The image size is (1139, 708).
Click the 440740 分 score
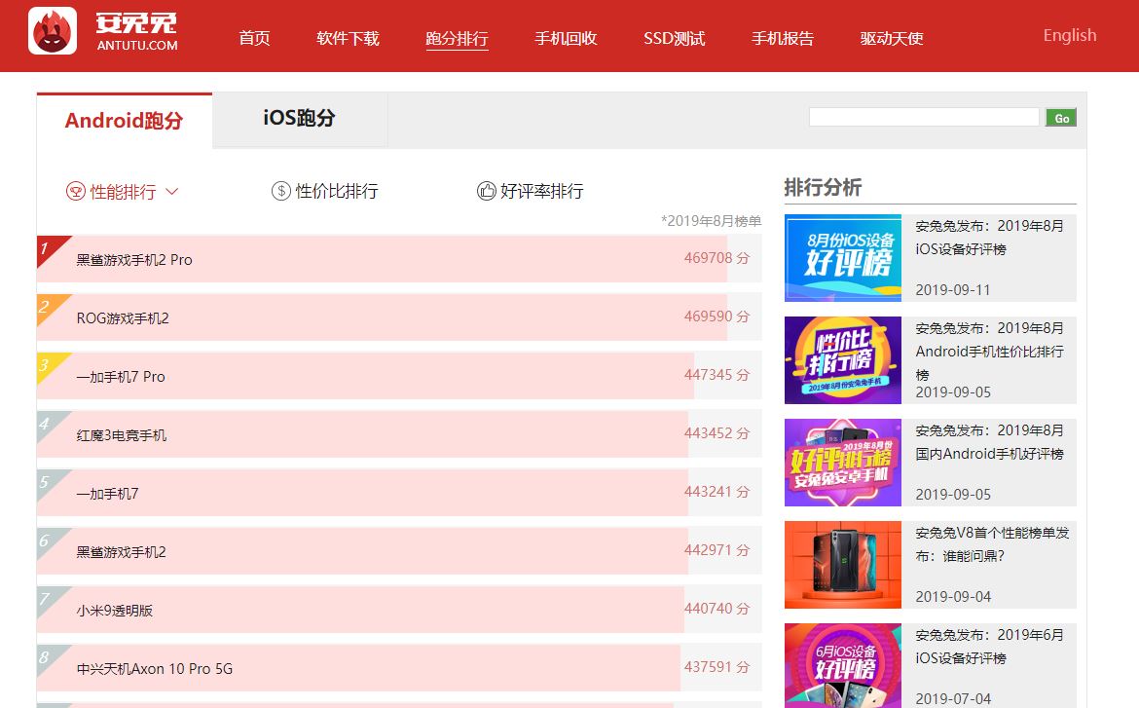[x=716, y=609]
